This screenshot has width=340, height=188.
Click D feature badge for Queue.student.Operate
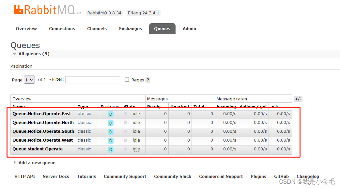[x=111, y=149]
